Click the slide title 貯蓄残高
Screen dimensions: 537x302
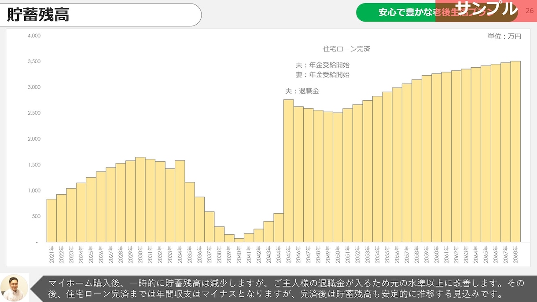(x=38, y=15)
